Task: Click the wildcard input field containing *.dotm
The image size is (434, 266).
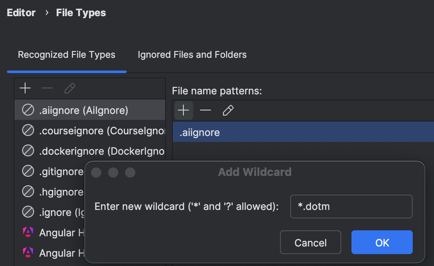Action: click(x=351, y=207)
